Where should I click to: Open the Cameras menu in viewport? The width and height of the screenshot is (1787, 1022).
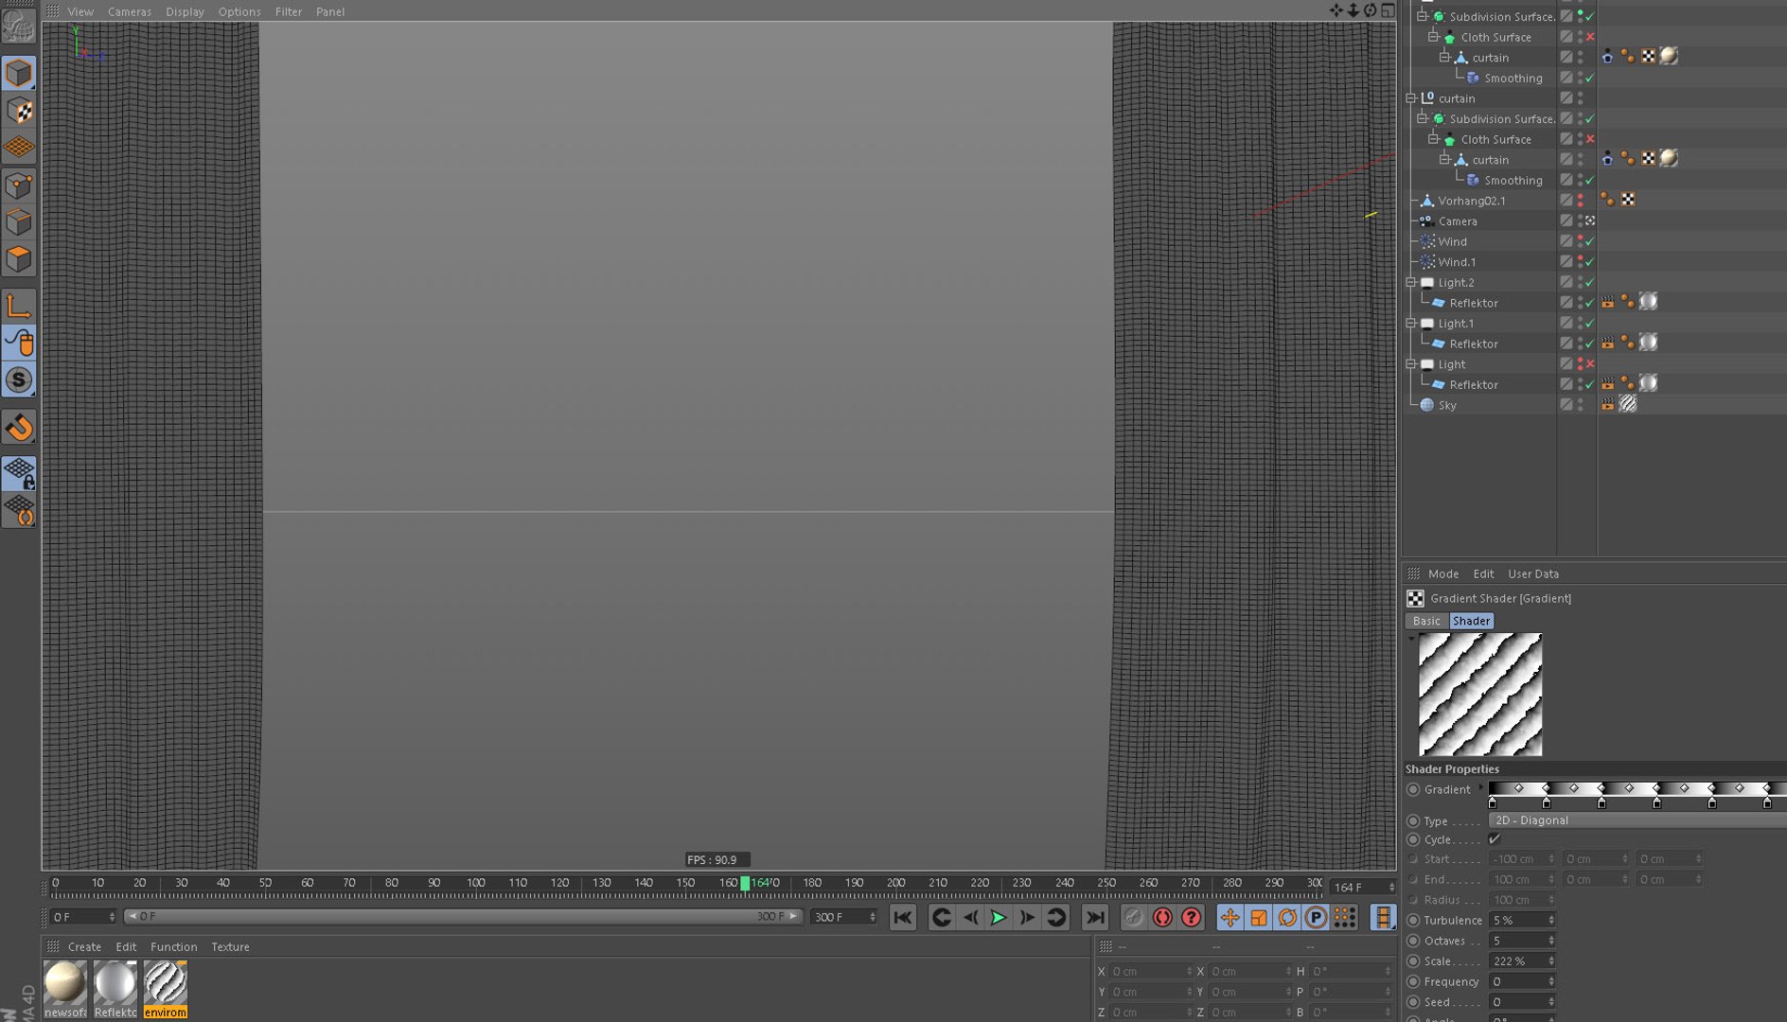[129, 11]
